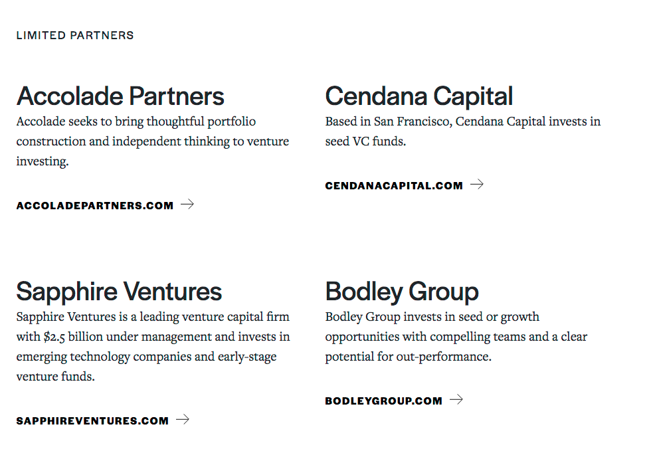
Task: Click the arrow next to accoladepartners.com
Action: click(187, 205)
